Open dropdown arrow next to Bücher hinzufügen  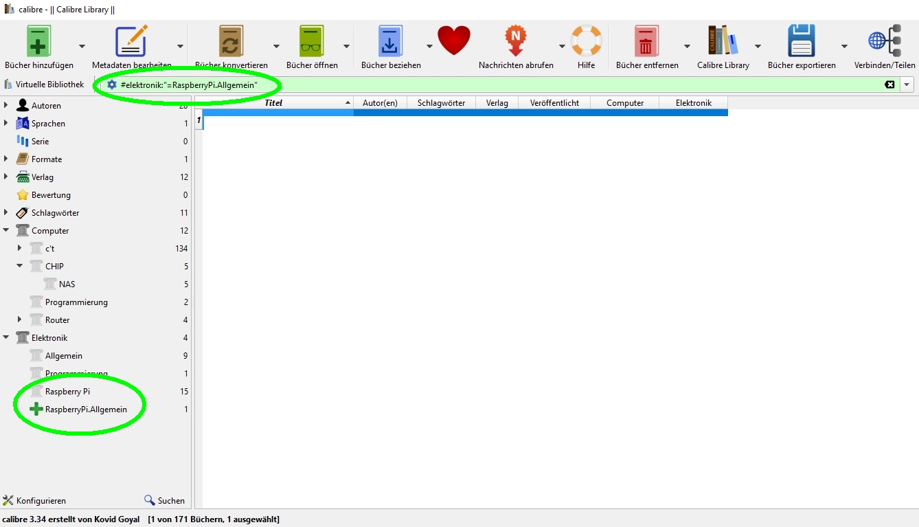point(82,46)
